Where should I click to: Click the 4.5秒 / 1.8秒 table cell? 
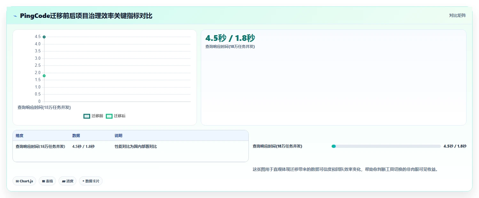coord(83,147)
